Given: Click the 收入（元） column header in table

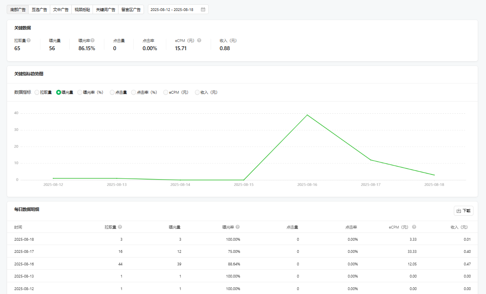Looking at the screenshot, I should [459, 227].
